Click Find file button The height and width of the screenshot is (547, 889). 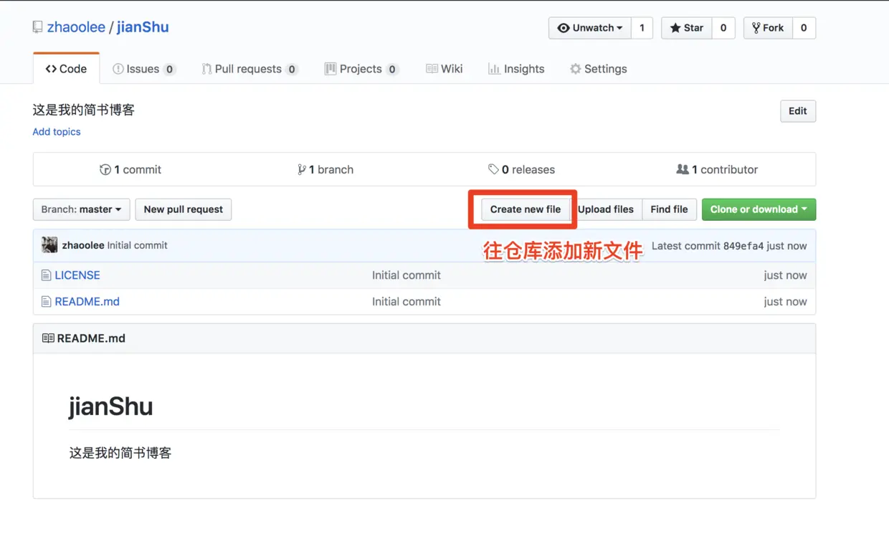click(669, 209)
